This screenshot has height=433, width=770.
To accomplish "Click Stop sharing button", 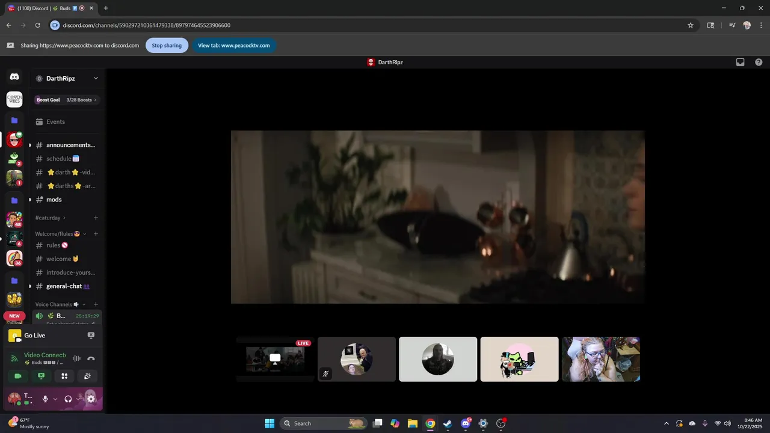I will (x=167, y=45).
